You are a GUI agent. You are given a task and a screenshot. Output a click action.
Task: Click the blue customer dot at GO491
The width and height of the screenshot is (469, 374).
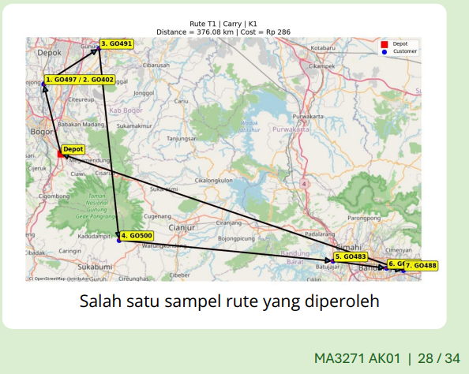(99, 48)
